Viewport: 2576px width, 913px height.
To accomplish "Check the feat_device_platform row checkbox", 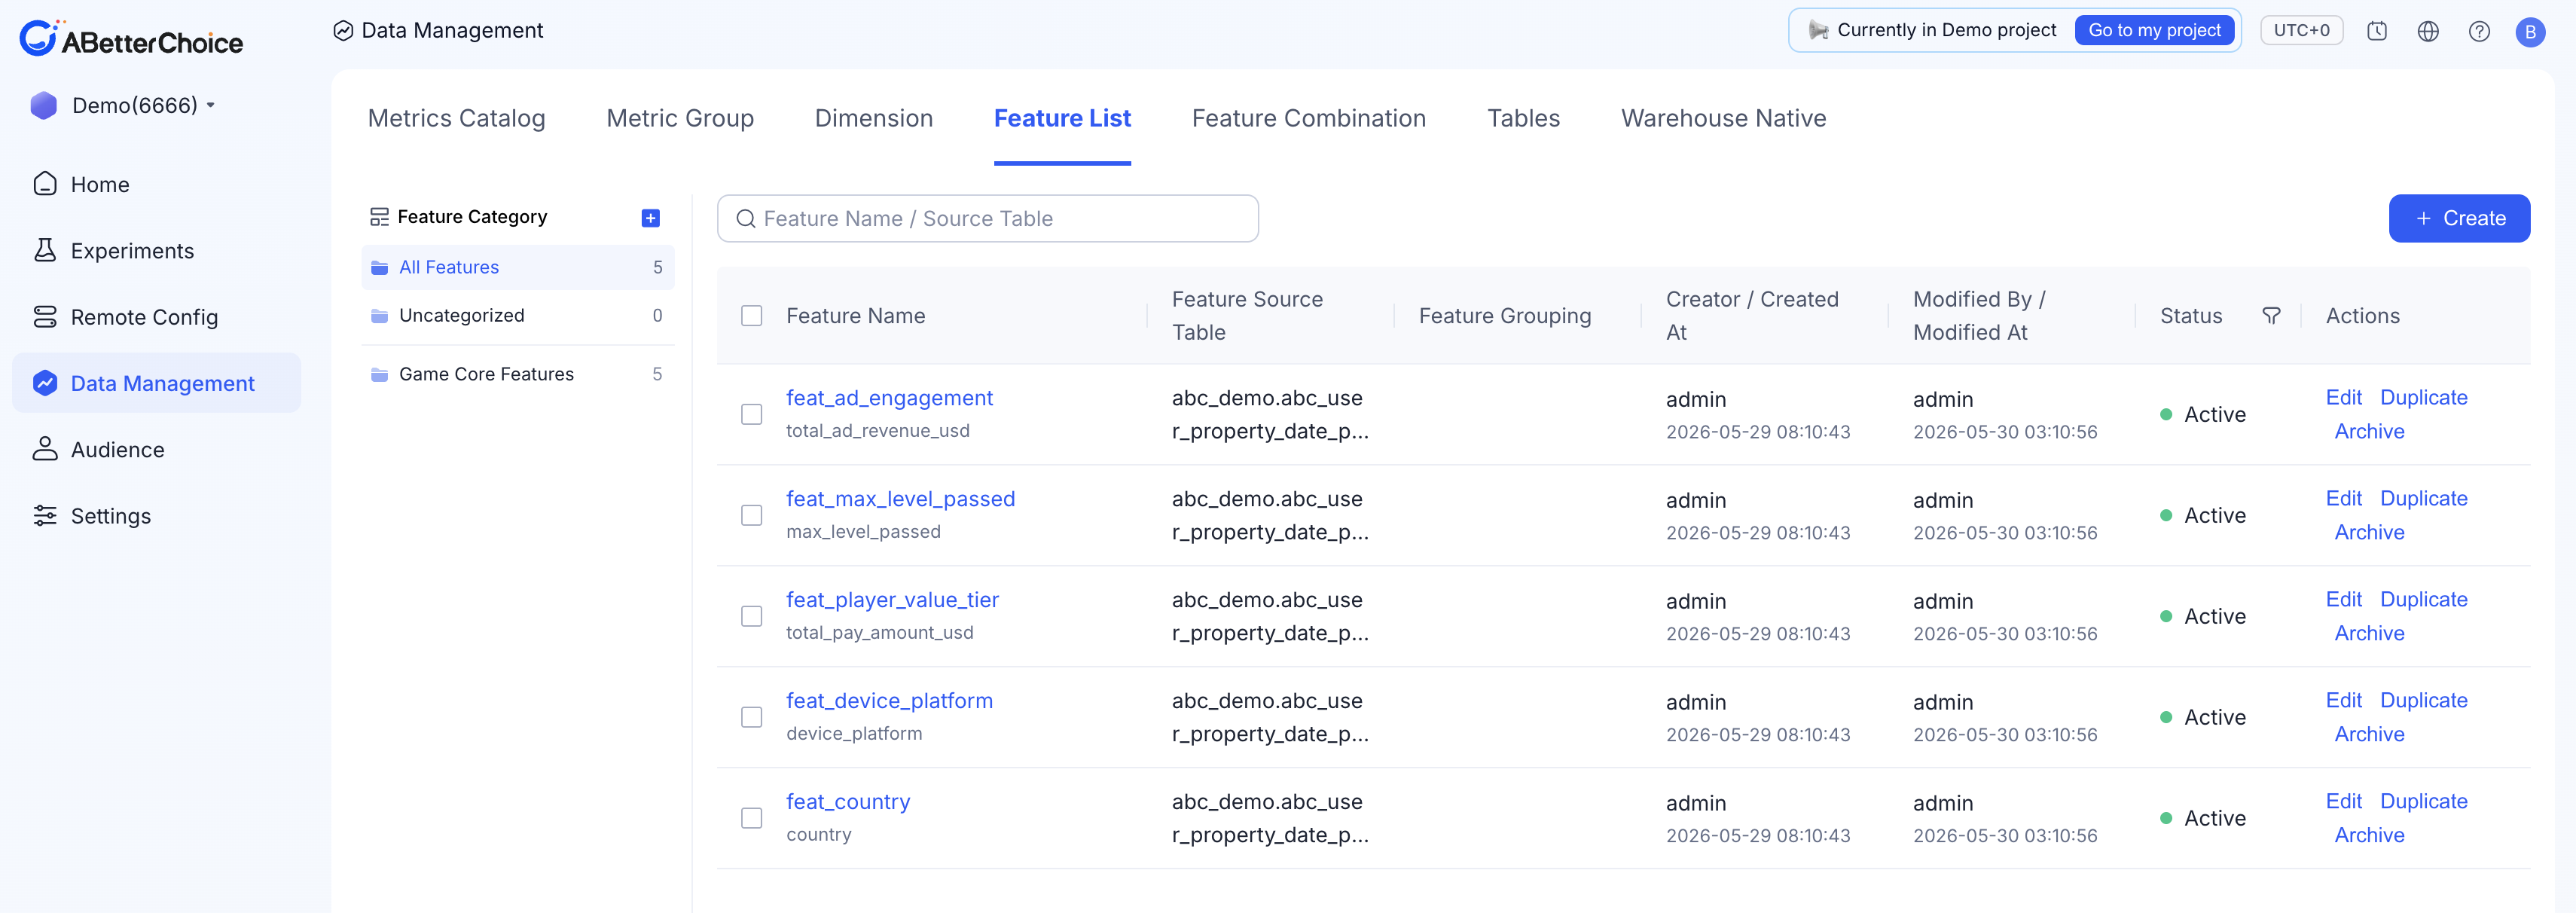I will (752, 717).
